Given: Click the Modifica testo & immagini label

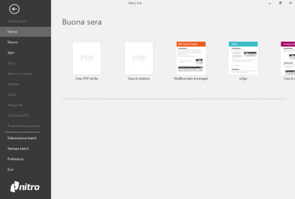Looking at the screenshot, I should 191,79.
